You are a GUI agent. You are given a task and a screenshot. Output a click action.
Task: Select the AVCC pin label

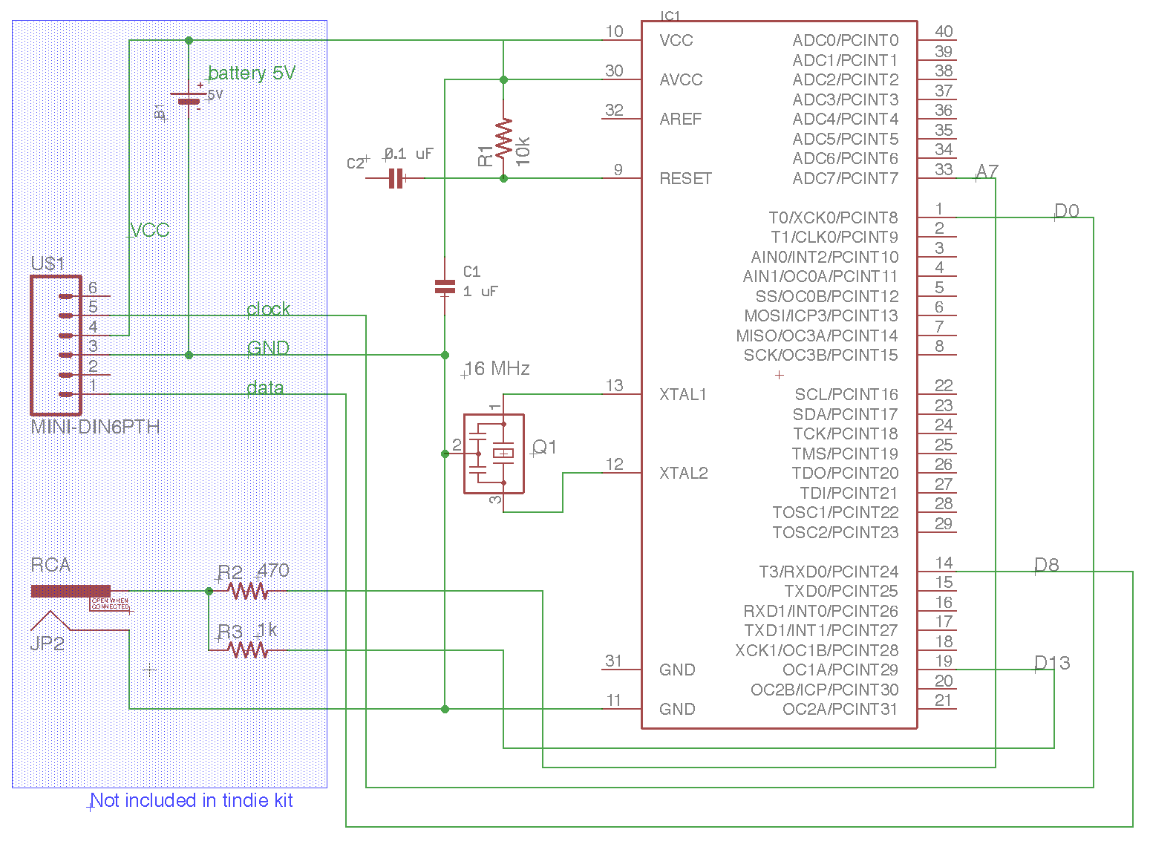(681, 79)
